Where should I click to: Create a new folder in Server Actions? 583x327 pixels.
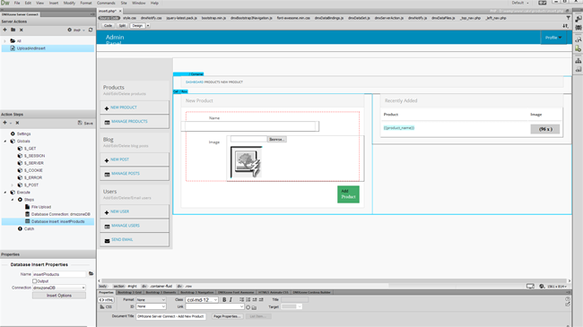coord(13,30)
